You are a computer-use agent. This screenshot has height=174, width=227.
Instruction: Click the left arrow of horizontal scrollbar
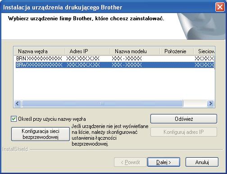(x=18, y=103)
